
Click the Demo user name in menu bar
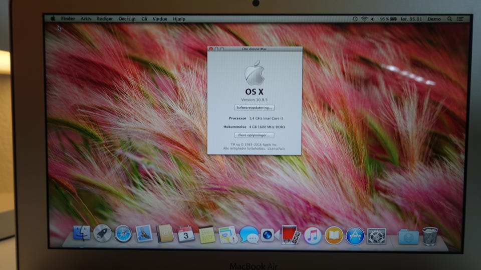(434, 19)
